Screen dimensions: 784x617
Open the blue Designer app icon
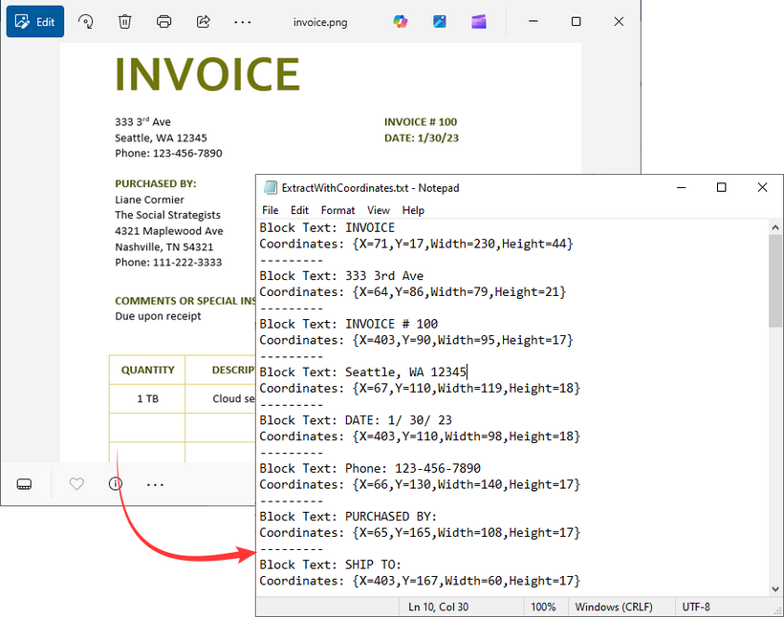click(x=440, y=21)
